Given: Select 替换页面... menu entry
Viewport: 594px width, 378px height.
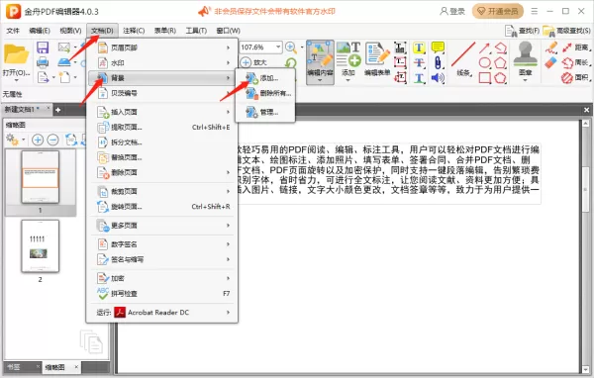Looking at the screenshot, I should pyautogui.click(x=162, y=157).
